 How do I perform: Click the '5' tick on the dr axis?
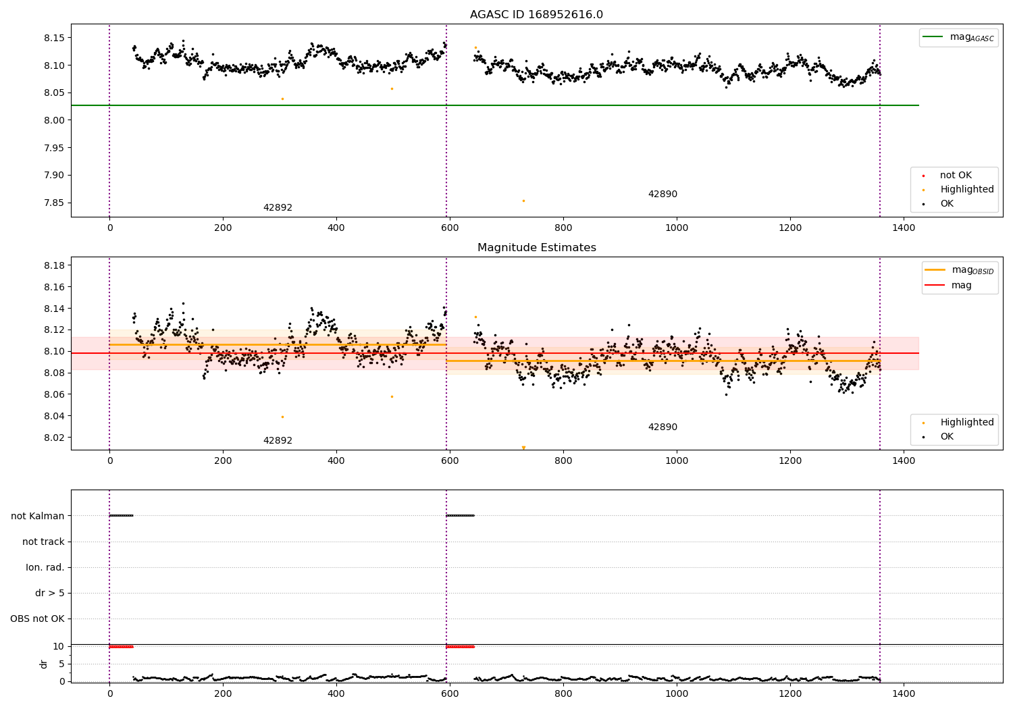(x=61, y=664)
